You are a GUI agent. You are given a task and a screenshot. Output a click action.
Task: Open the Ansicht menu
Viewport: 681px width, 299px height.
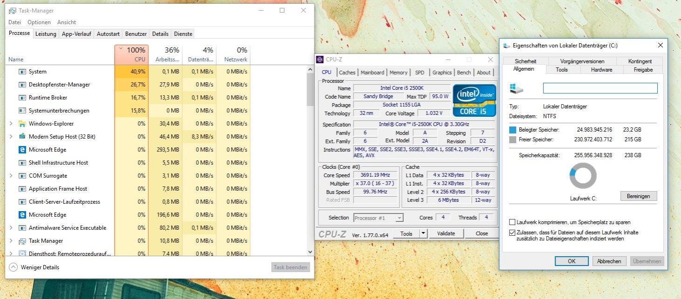pyautogui.click(x=67, y=22)
